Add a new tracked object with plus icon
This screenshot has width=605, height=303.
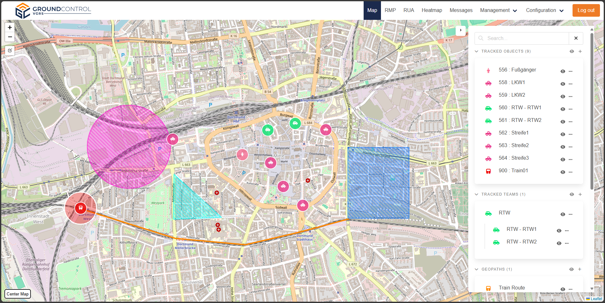pyautogui.click(x=580, y=51)
